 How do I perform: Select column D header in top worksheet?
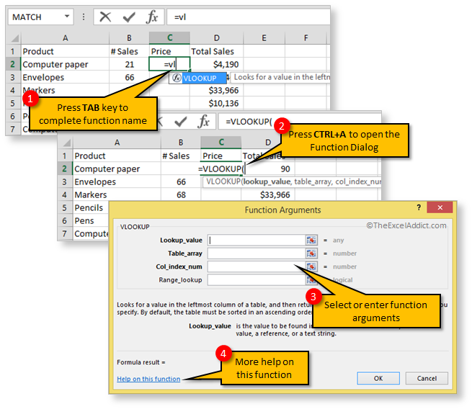click(216, 38)
